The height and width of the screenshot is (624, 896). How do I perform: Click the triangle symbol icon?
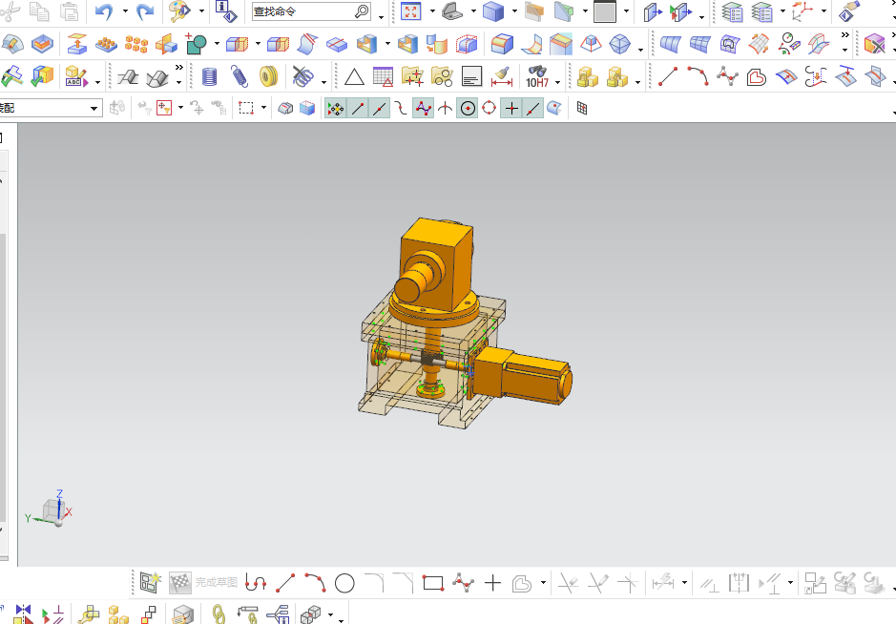[x=354, y=76]
